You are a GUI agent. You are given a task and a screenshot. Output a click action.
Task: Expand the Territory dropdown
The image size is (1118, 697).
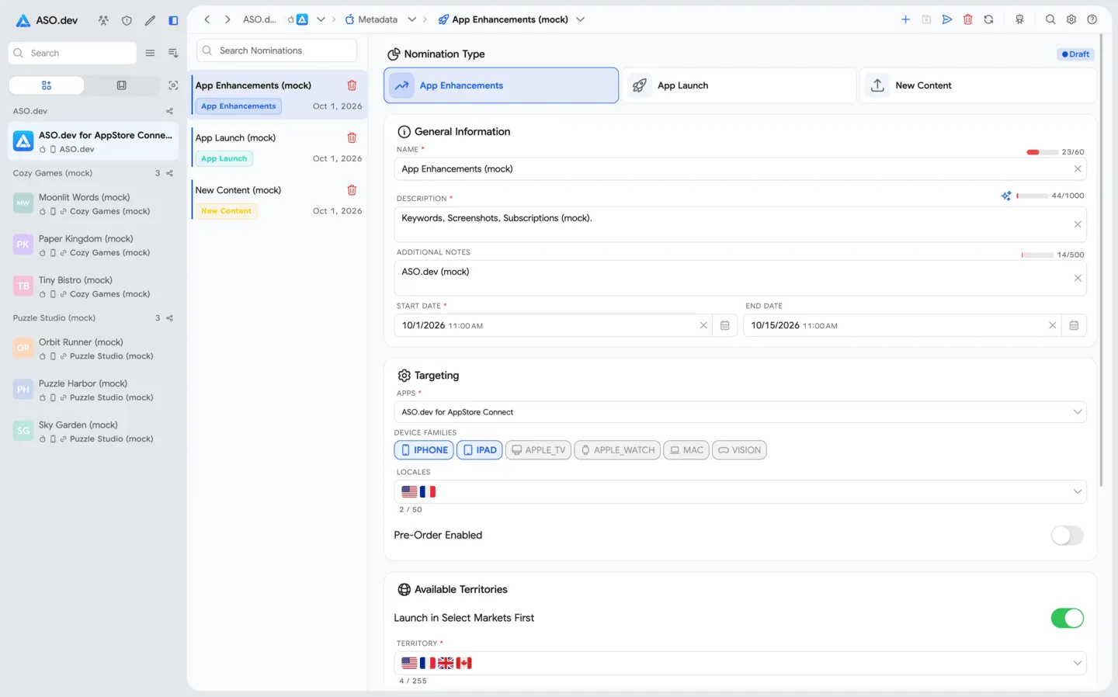pos(740,663)
